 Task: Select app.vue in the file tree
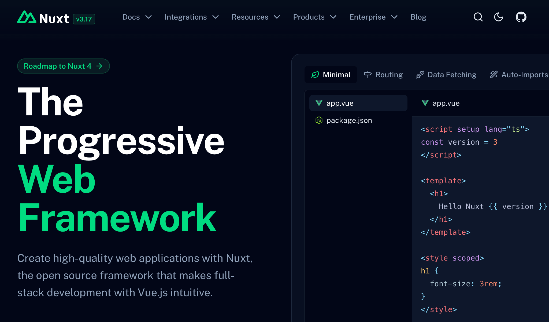click(358, 103)
